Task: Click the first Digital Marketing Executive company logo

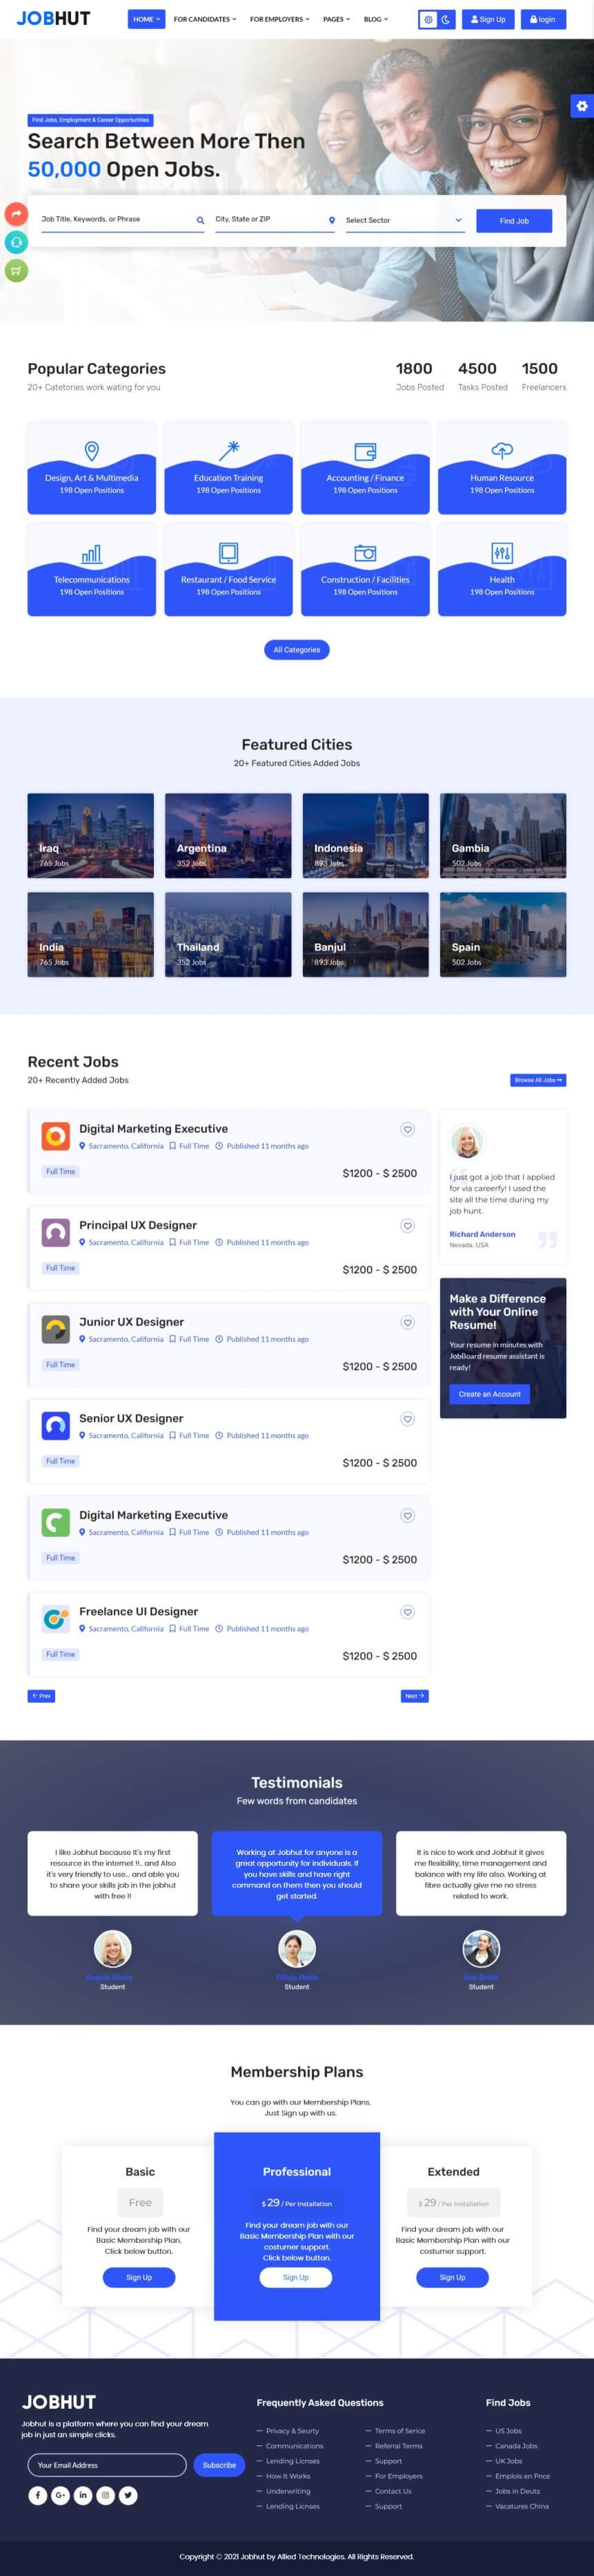Action: pyautogui.click(x=55, y=1136)
